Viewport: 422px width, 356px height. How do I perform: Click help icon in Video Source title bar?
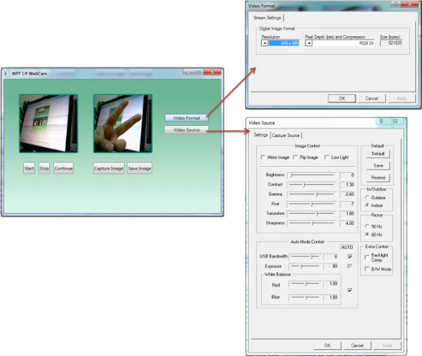381,121
